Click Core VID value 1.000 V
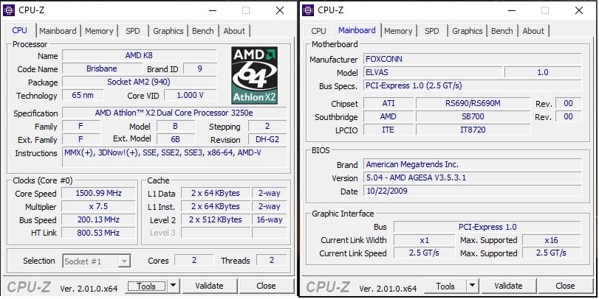 [191, 95]
